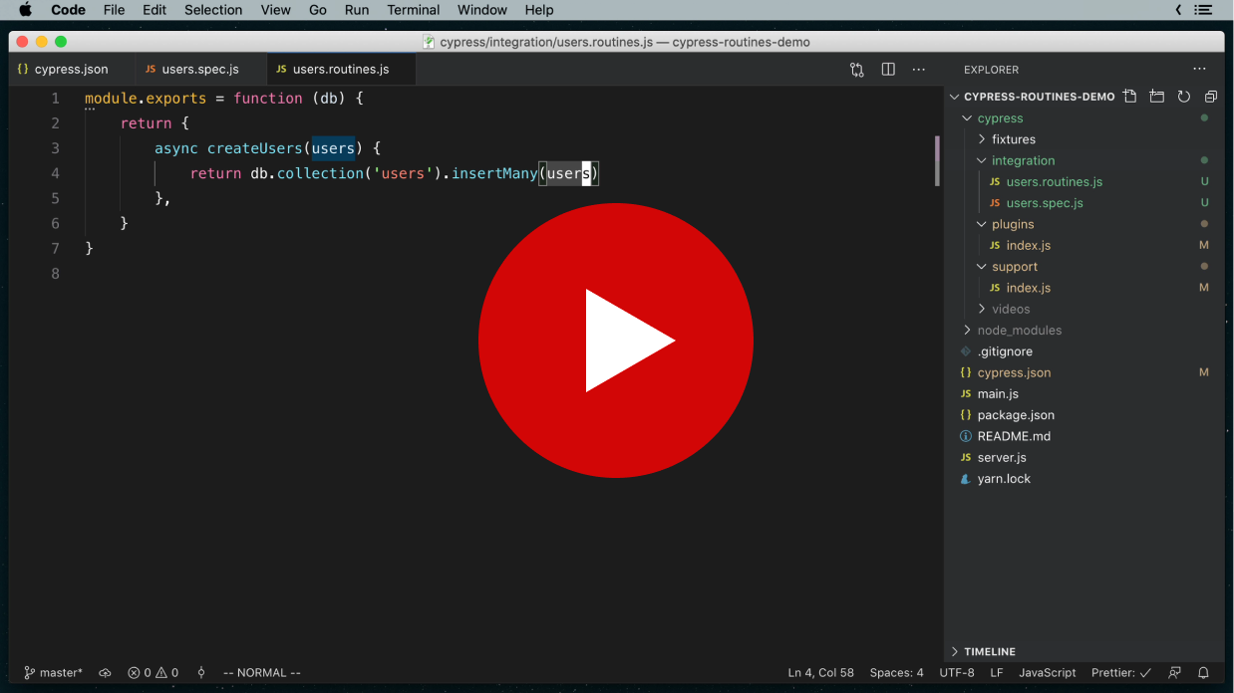
Task: Click the Open Changes compare icon
Action: pyautogui.click(x=857, y=70)
